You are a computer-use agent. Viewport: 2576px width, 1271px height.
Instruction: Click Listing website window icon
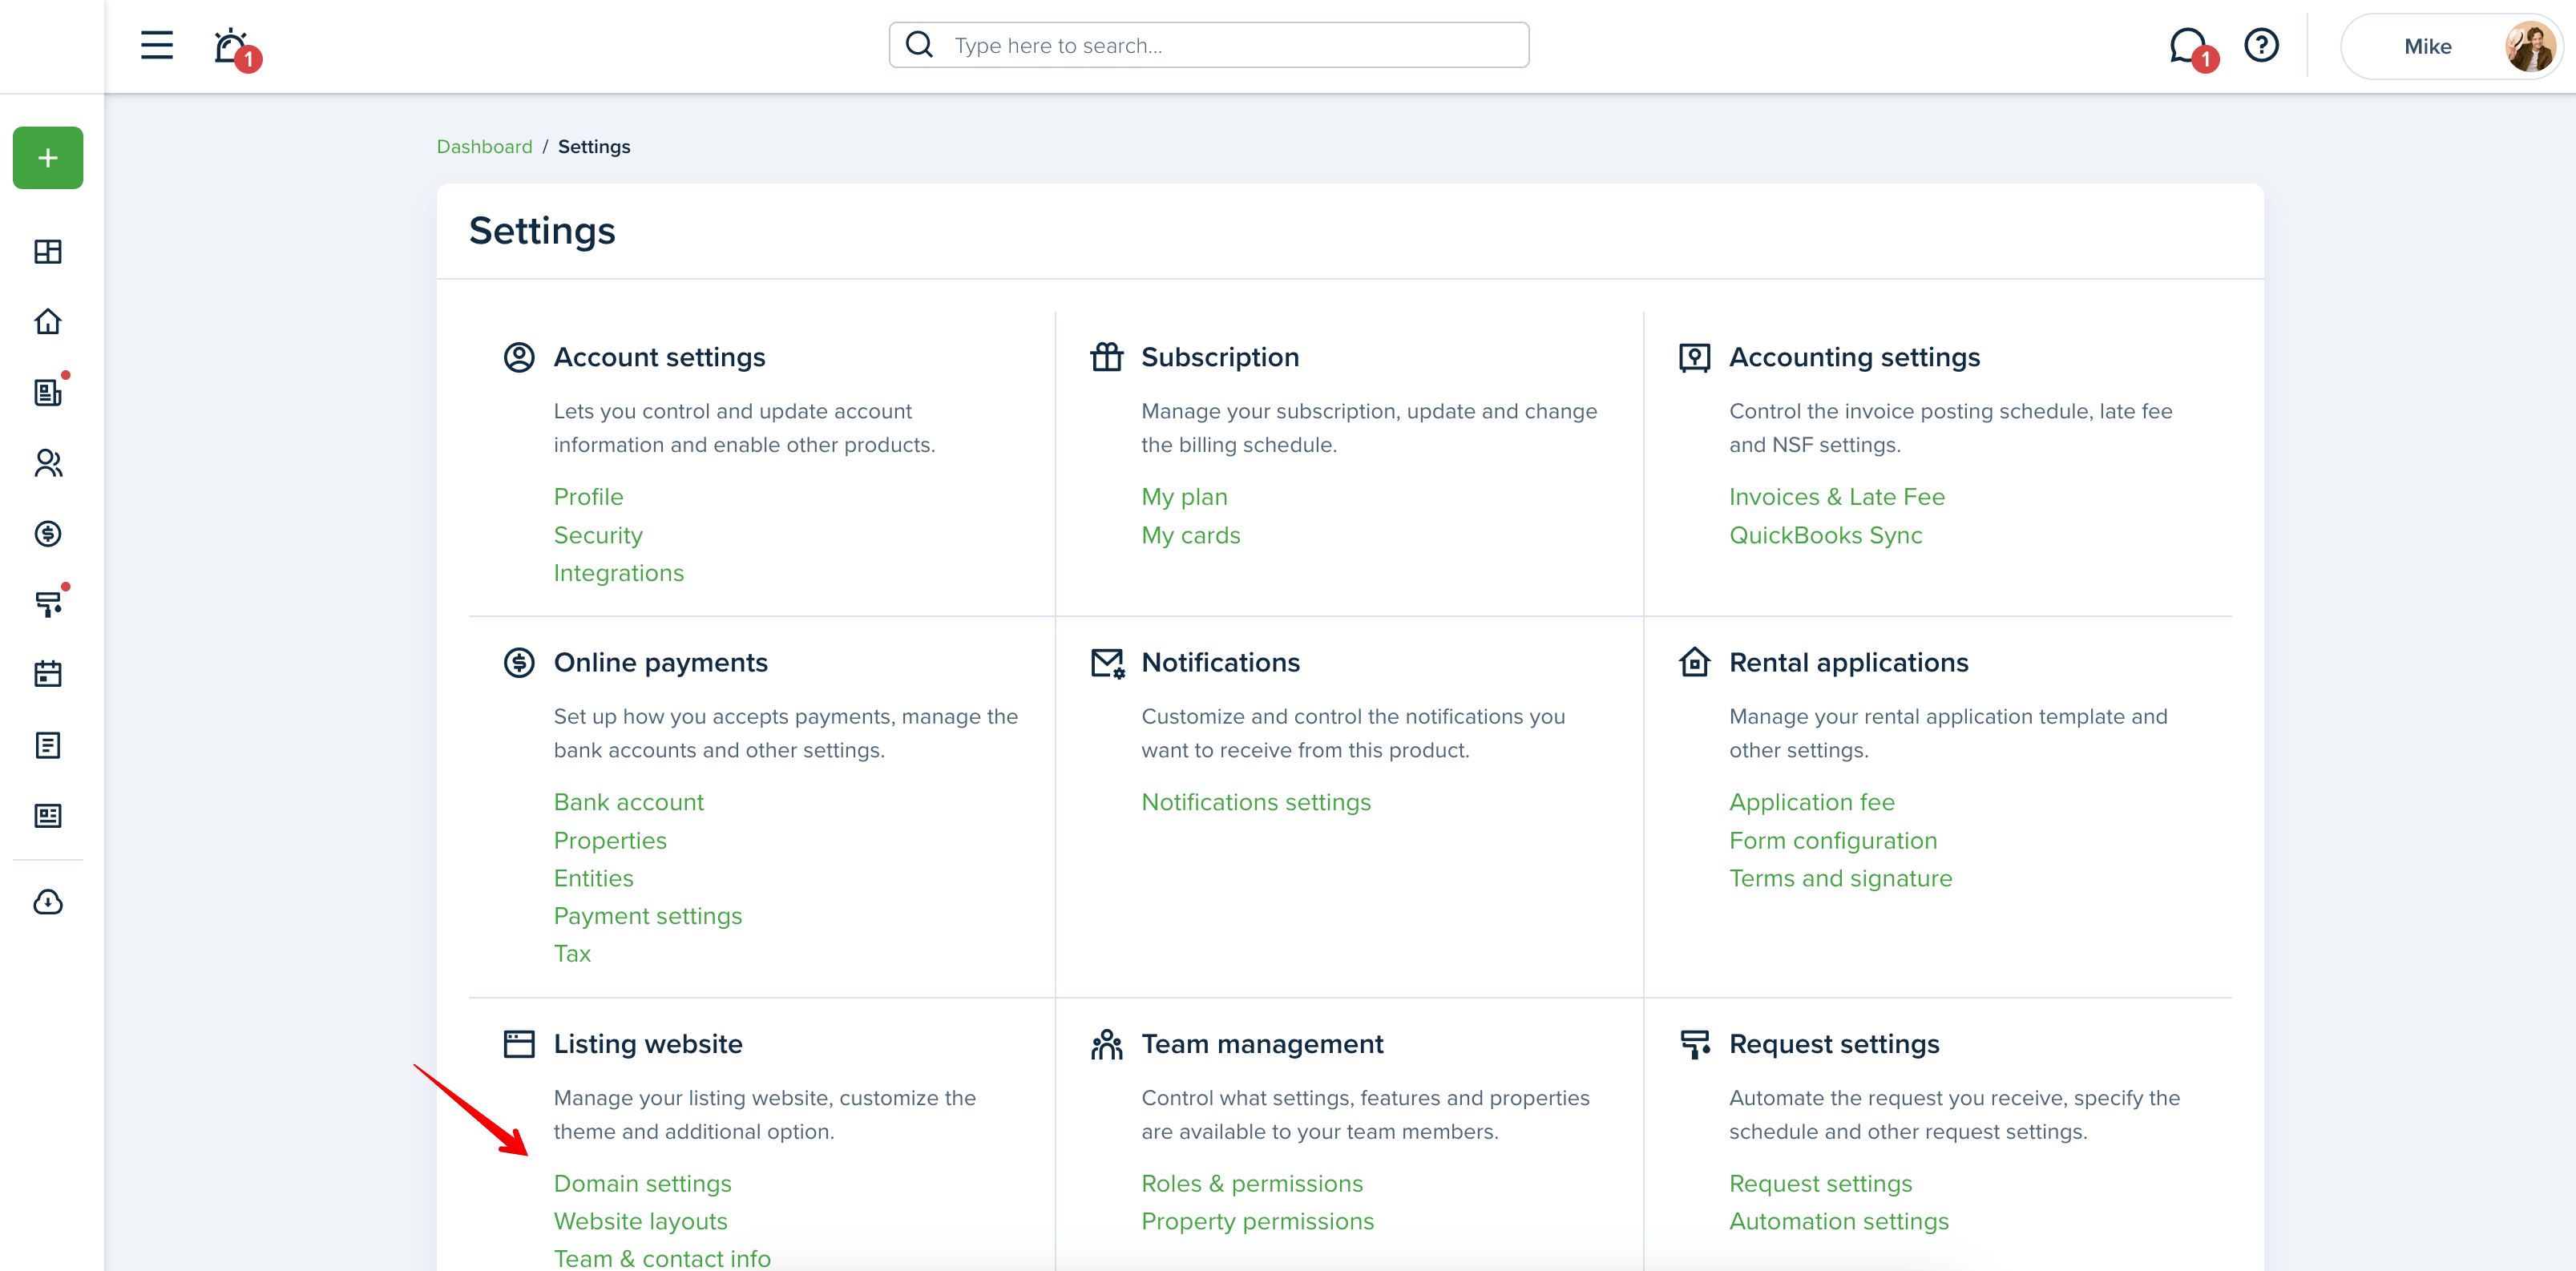[x=519, y=1045]
